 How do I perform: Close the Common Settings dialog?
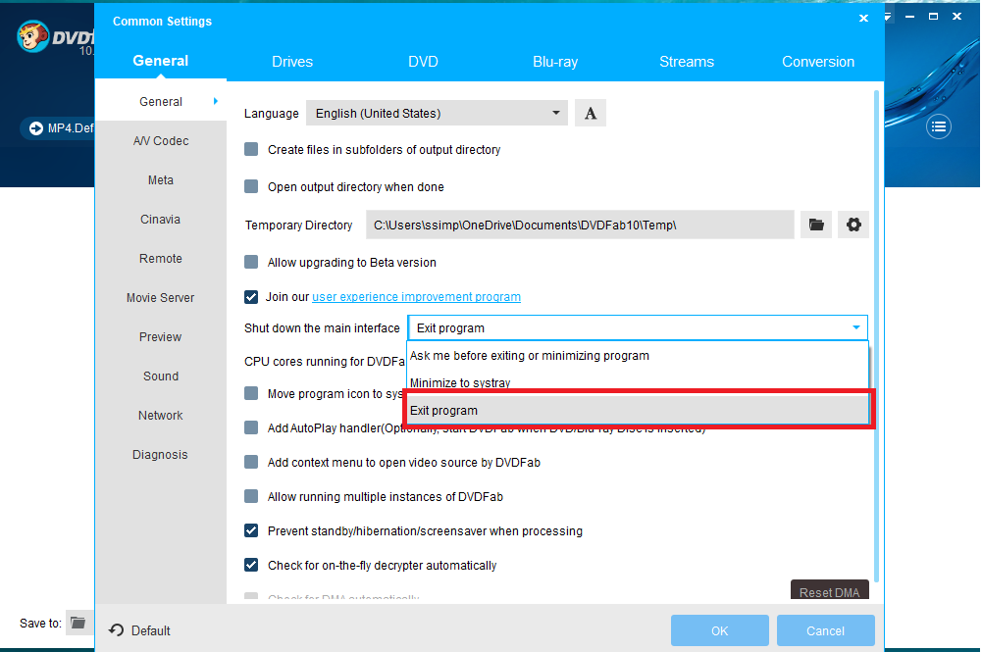pos(863,19)
